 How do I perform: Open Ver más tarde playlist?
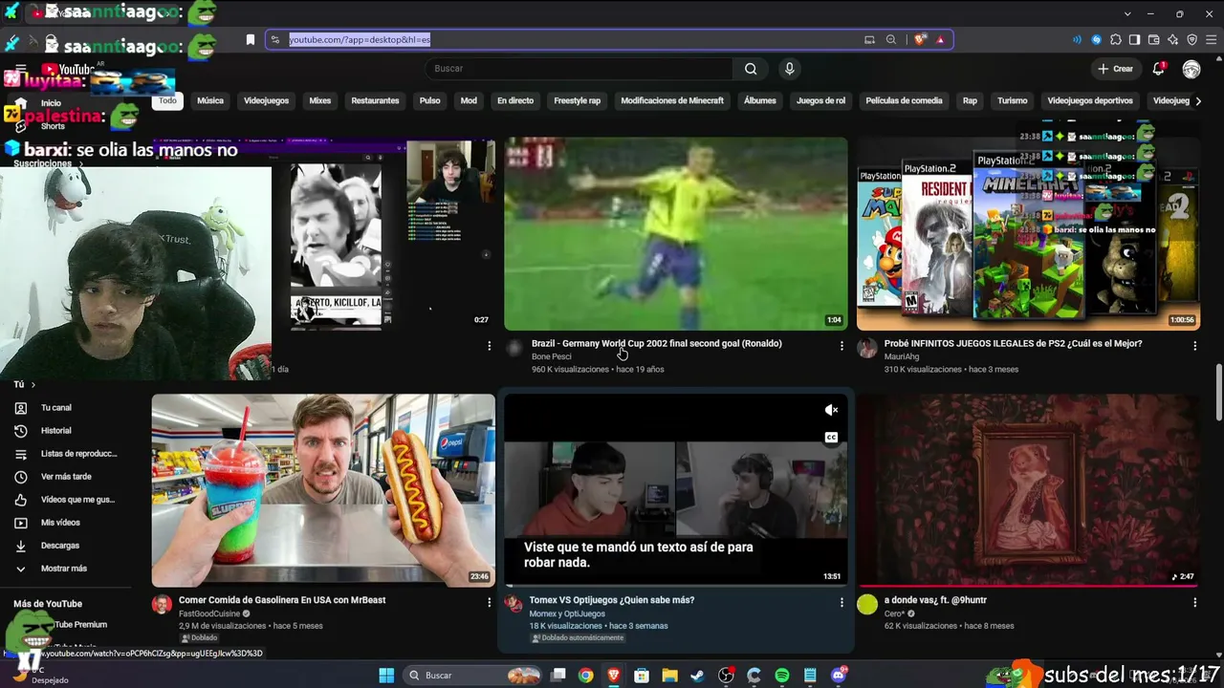click(65, 477)
